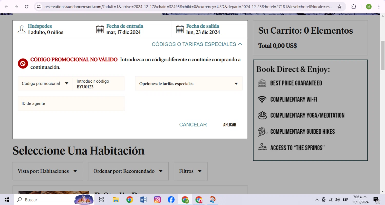This screenshot has height=205, width=385.
Task: Open the notification center icon
Action: pos(376,200)
